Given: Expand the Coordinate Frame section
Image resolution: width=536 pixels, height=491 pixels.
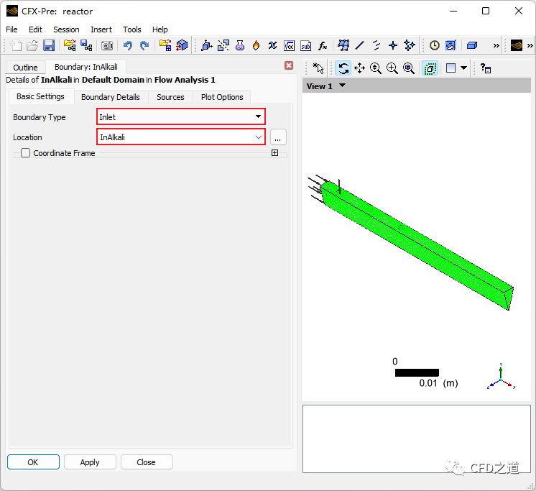Looking at the screenshot, I should (x=274, y=153).
